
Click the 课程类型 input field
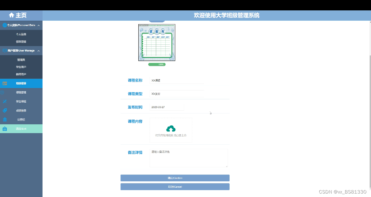(x=177, y=94)
